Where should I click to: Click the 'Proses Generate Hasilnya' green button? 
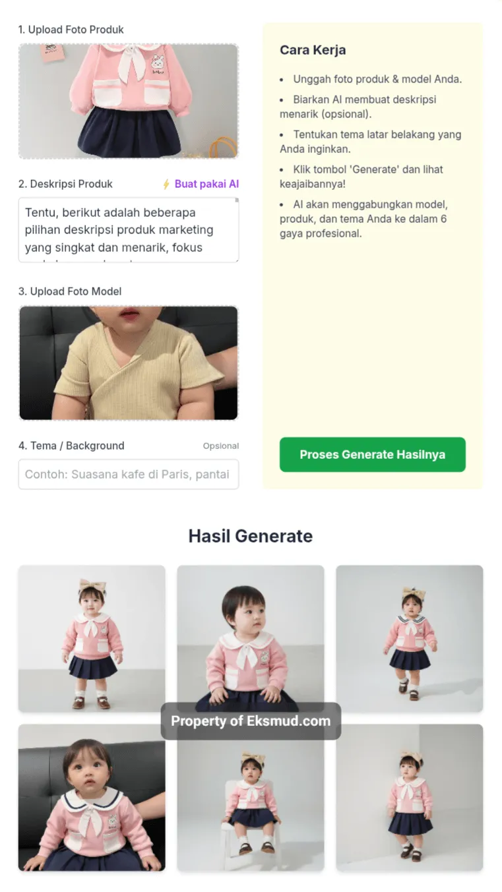pyautogui.click(x=372, y=454)
